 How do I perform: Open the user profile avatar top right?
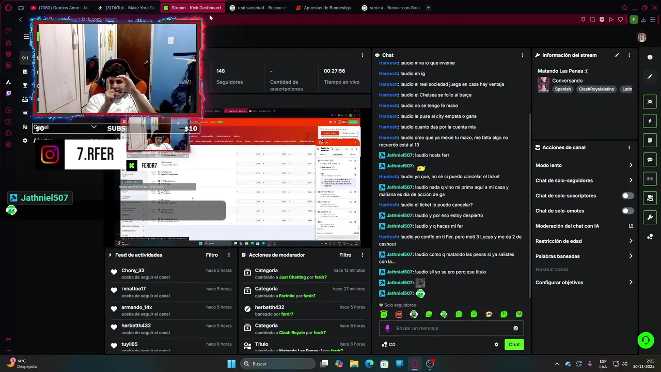coord(641,37)
